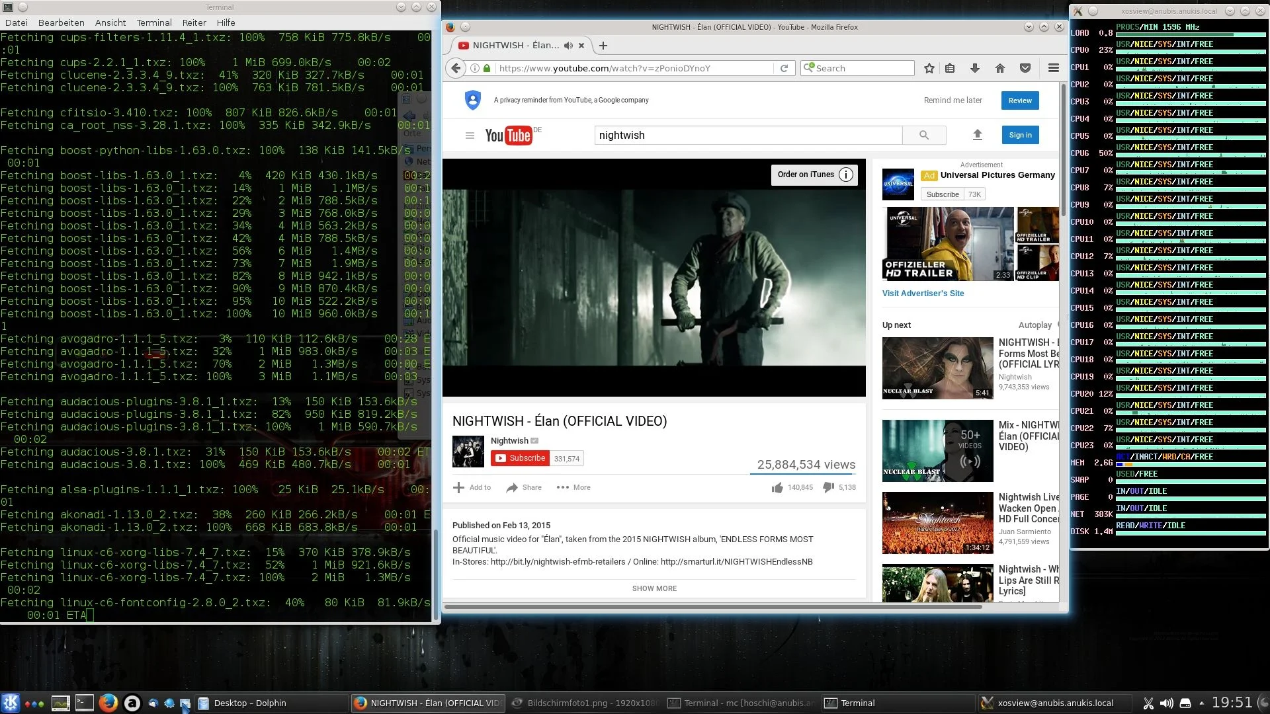1270x714 pixels.
Task: Open a new Firefox tab
Action: tap(603, 46)
